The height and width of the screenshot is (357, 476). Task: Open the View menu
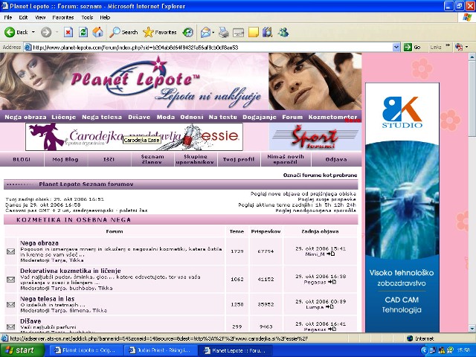pyautogui.click(x=40, y=17)
